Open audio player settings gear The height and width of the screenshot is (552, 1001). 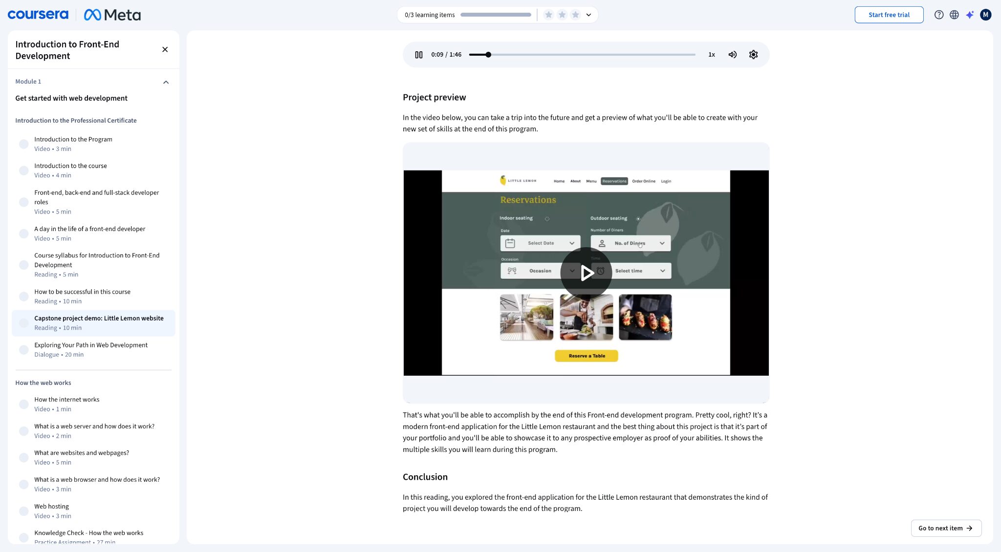pyautogui.click(x=753, y=55)
